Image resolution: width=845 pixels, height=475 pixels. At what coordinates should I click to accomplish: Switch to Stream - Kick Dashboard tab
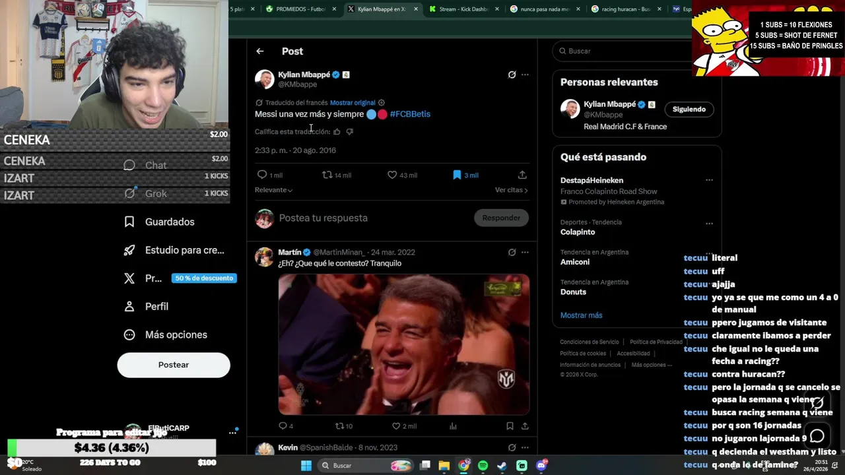click(465, 9)
